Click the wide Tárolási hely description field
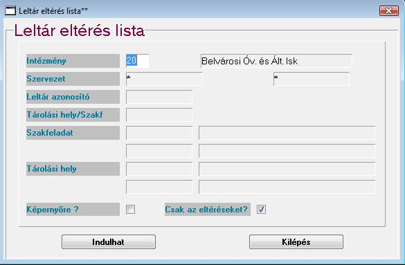Viewport: 405px width, 265px height. tap(287, 169)
